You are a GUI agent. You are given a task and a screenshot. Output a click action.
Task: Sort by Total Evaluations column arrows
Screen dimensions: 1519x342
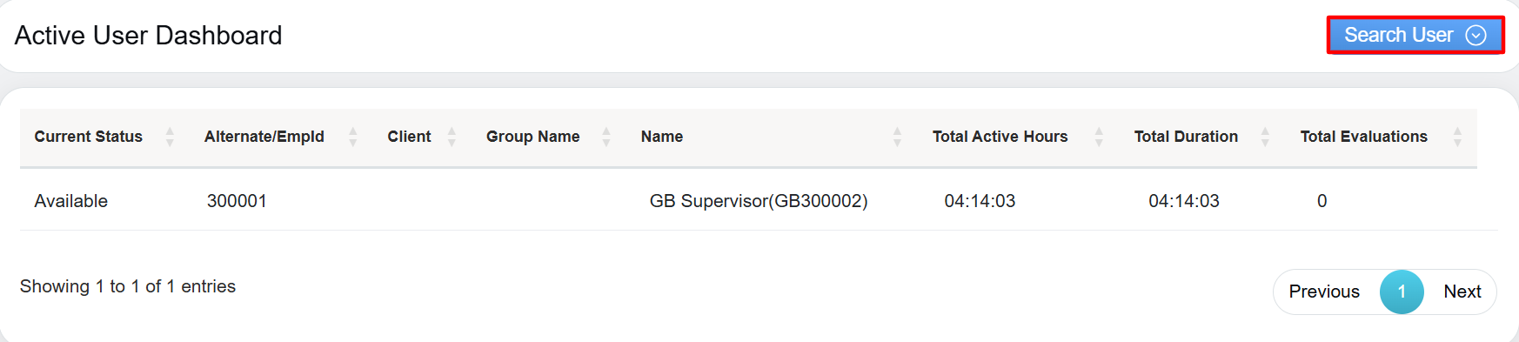[x=1457, y=137]
